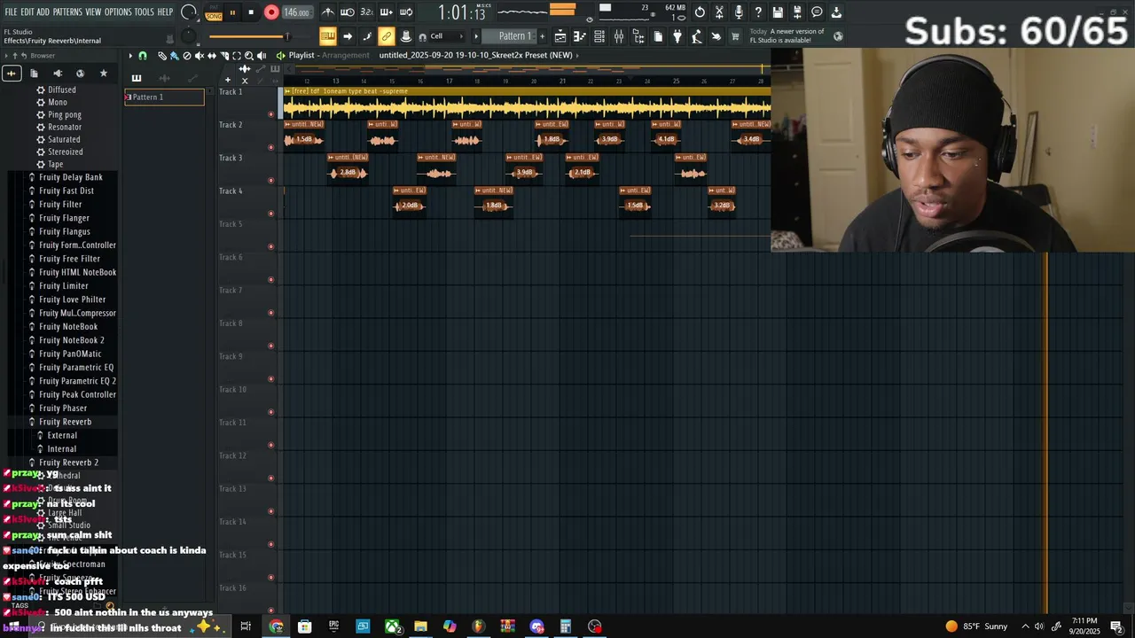Screen dimensions: 1135x638
Task: Open the PATTERNS menu
Action: pyautogui.click(x=67, y=12)
